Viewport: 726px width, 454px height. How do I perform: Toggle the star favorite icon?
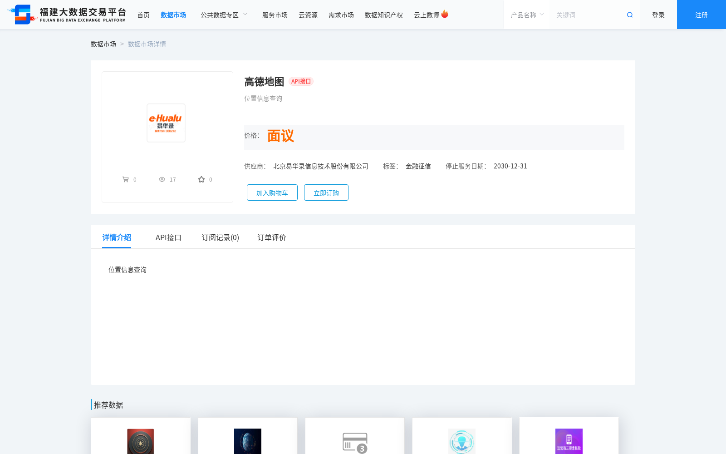tap(201, 179)
